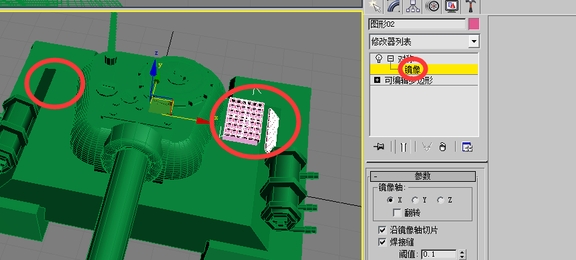Select 镜像 sub-object in modifier stack
The height and width of the screenshot is (260, 576).
[x=412, y=69]
